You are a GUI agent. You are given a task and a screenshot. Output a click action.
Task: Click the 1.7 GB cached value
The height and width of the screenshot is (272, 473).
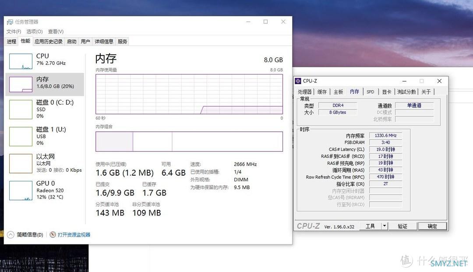point(154,193)
